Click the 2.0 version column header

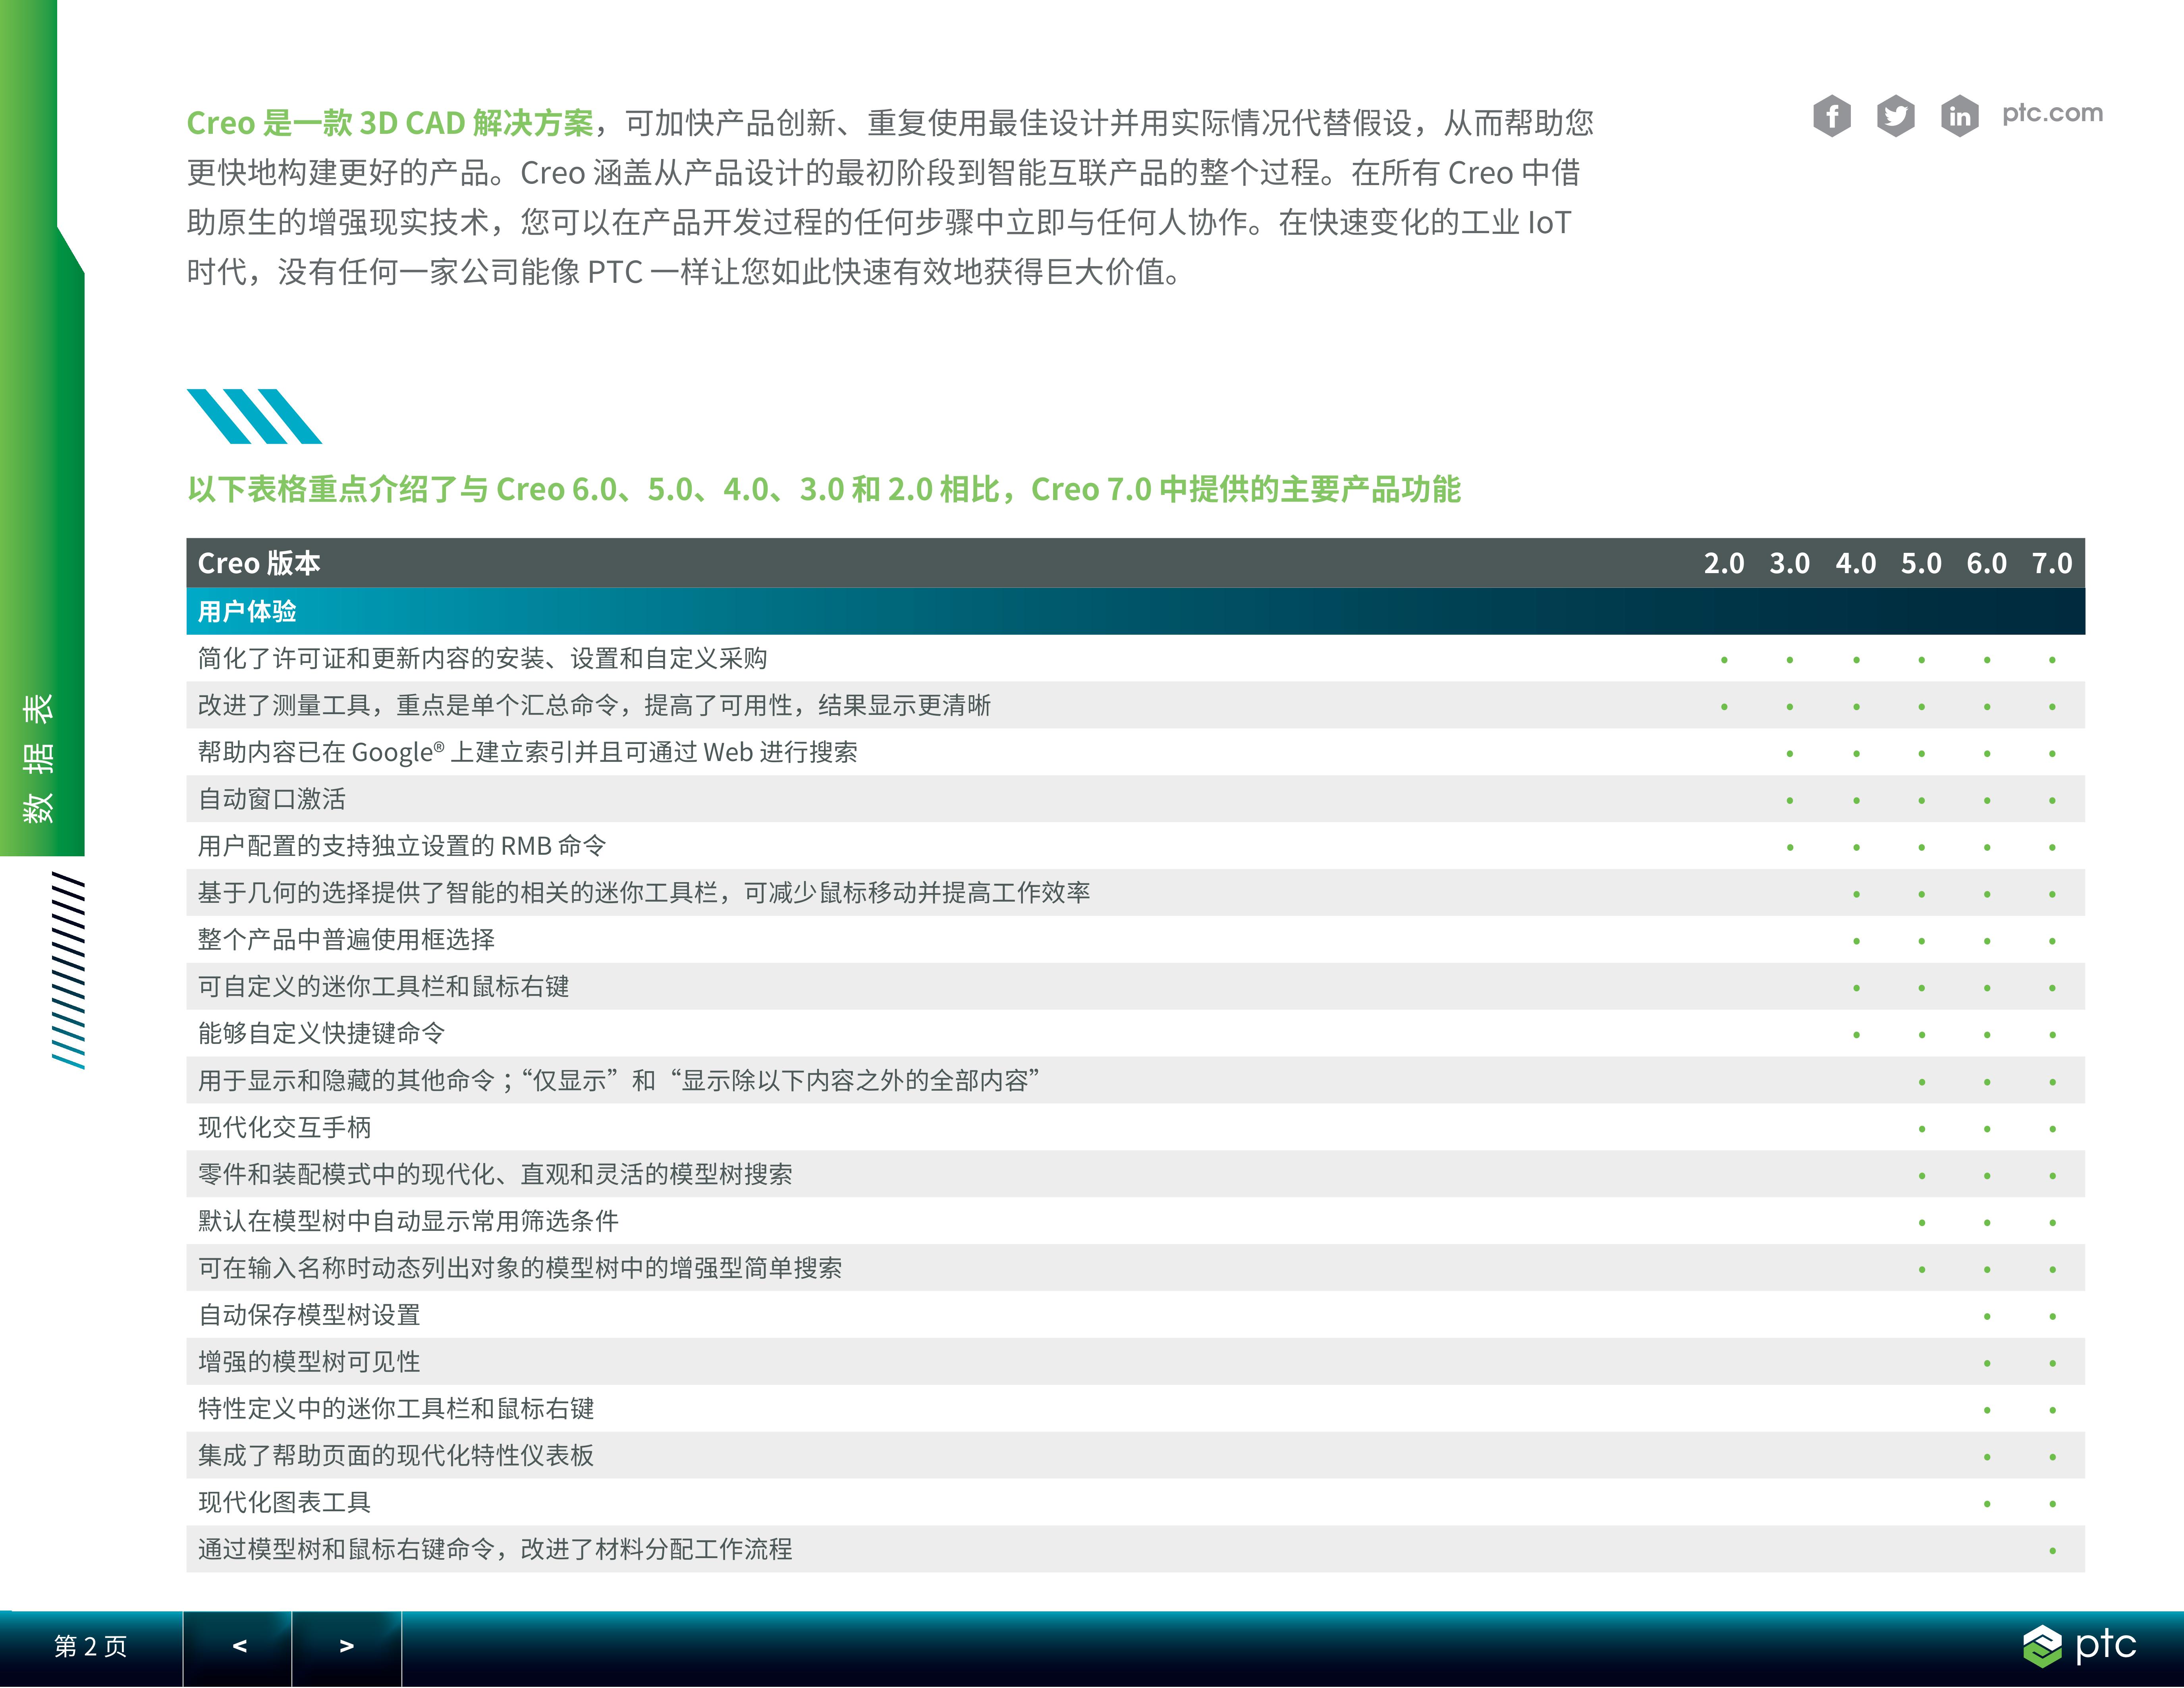[1724, 563]
